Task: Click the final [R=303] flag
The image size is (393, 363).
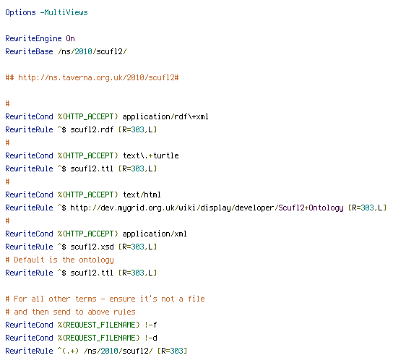Action: coord(172,351)
